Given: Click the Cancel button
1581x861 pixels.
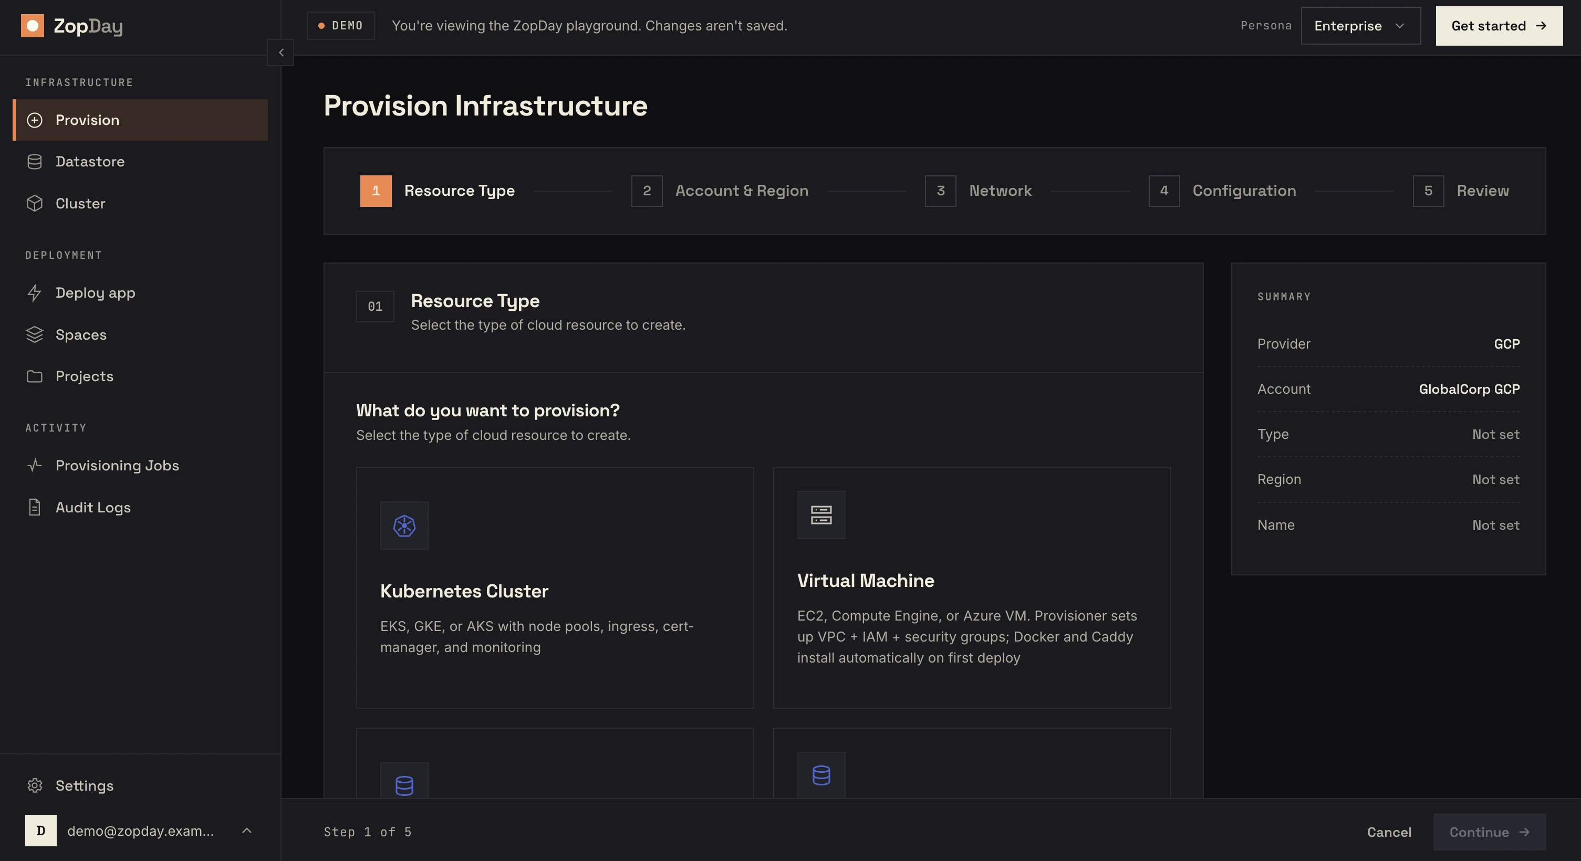Looking at the screenshot, I should click(x=1389, y=832).
